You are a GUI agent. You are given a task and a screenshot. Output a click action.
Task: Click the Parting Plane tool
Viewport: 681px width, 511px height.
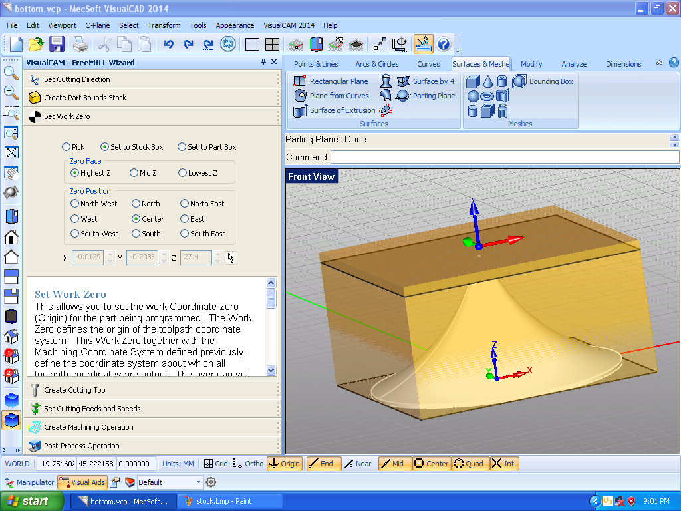[x=426, y=96]
